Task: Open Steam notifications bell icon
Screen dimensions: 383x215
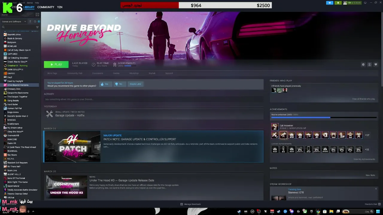Action: 338,3
